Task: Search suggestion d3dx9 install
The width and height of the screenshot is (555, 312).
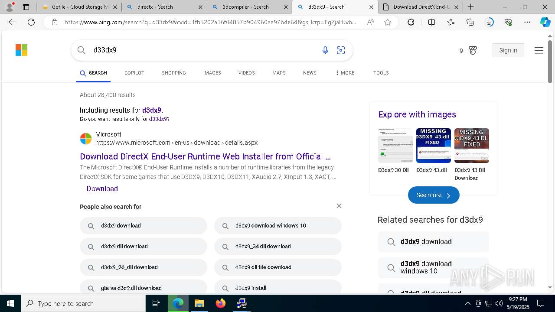Action: click(278, 287)
